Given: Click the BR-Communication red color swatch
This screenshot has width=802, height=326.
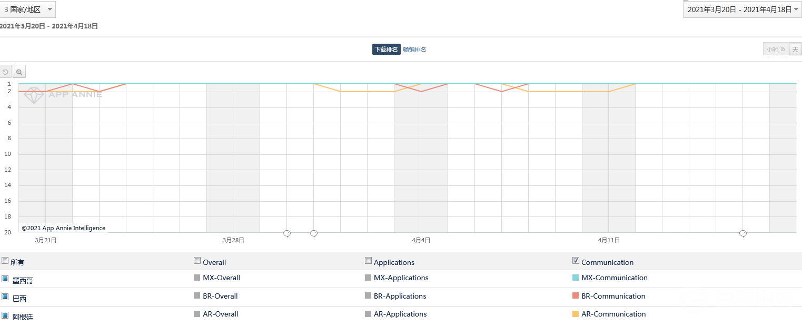Looking at the screenshot, I should tap(576, 296).
